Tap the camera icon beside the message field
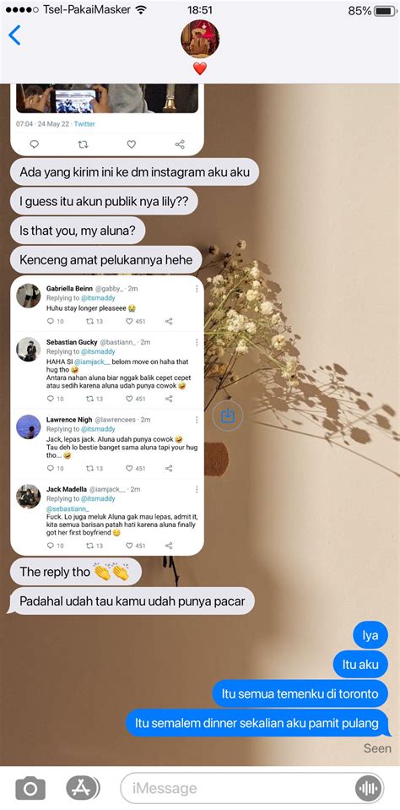This screenshot has width=400, height=810. [x=30, y=788]
